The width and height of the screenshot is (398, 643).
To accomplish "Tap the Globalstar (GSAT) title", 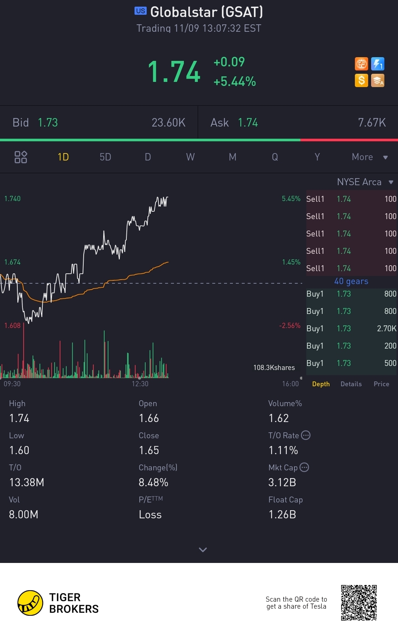I will (x=207, y=12).
